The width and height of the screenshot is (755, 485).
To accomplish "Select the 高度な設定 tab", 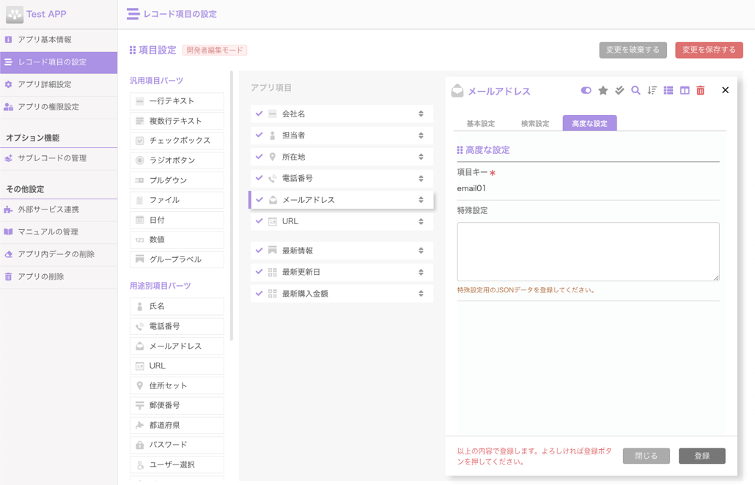I will (x=589, y=123).
